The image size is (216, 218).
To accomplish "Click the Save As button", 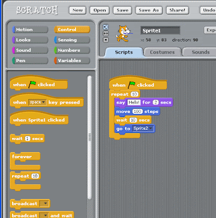I will [149, 10].
